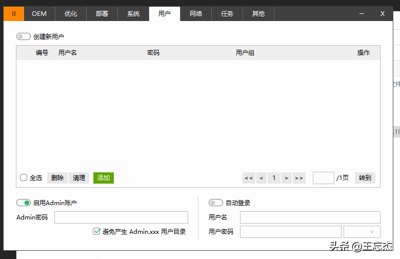Click the 删除 button
The width and height of the screenshot is (400, 259).
[x=57, y=178]
